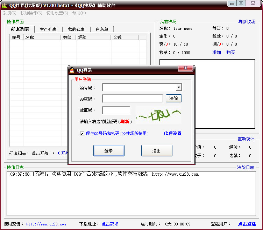
Task: Click the 经验 column header
Action: click(x=93, y=37)
